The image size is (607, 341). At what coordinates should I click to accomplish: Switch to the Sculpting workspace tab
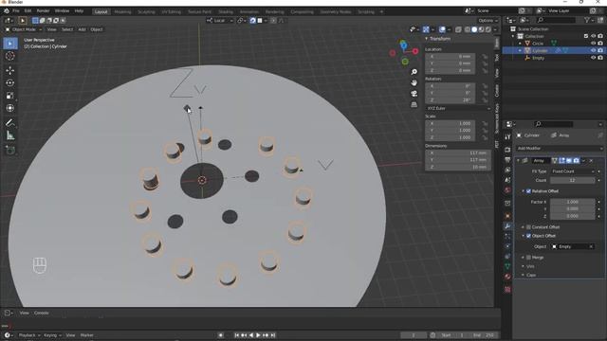pyautogui.click(x=146, y=12)
